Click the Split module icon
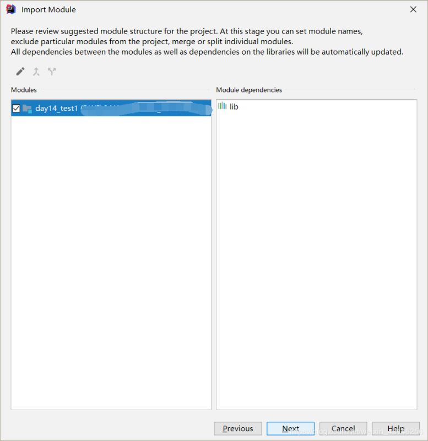This screenshot has height=441, width=428. coord(52,72)
